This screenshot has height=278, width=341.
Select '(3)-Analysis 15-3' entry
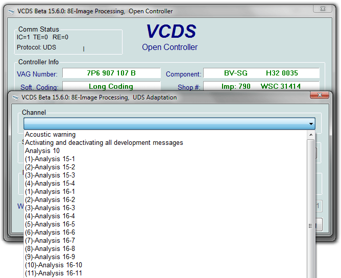point(165,175)
